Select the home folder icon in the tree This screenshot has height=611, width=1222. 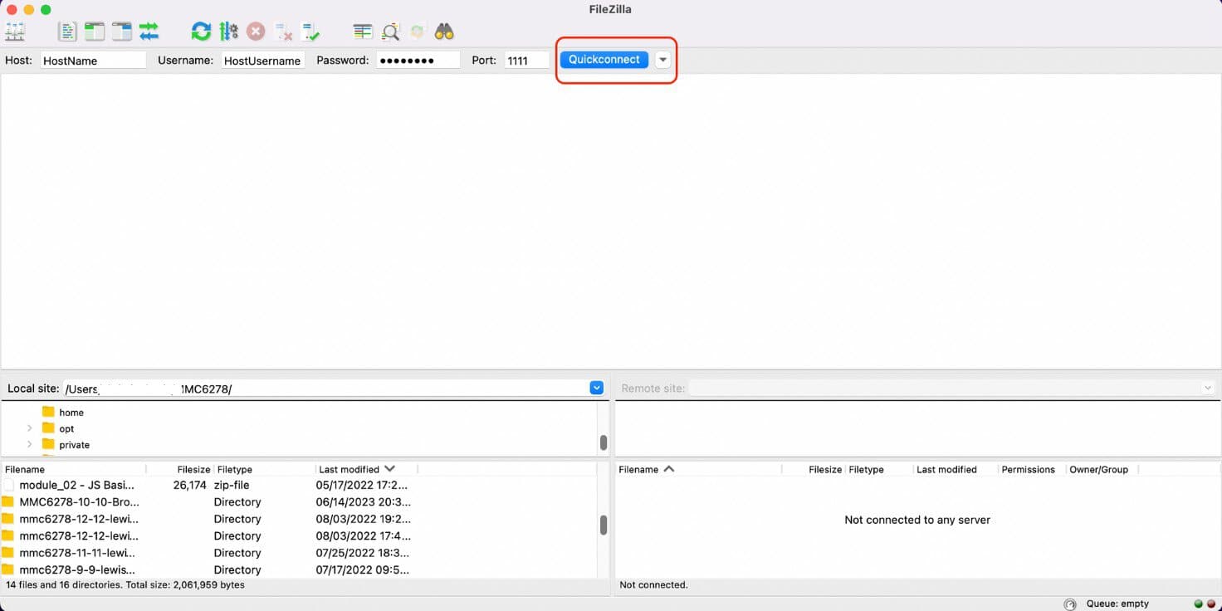coord(48,412)
